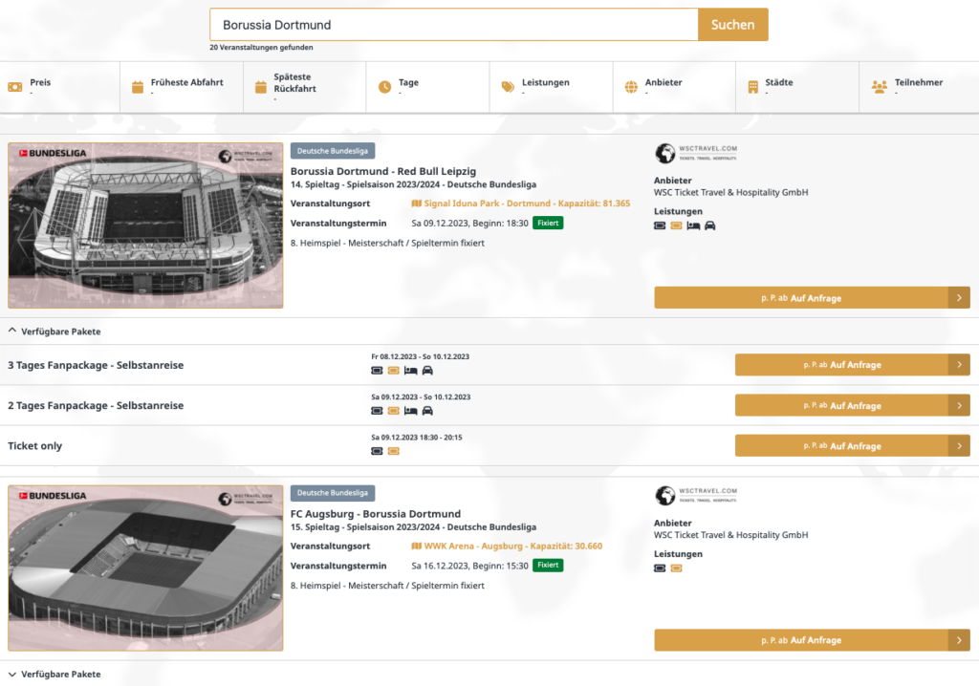
Task: Click the bed icon in the 2 Tages Fanpackage row
Action: click(x=410, y=411)
